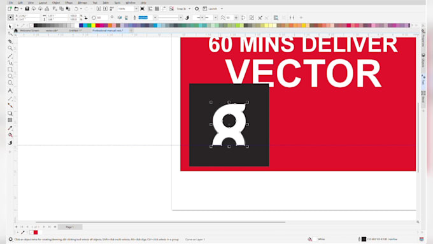Expand the Undo history dropdown arrow
Screen dimensions: 433x244
[x=81, y=9]
